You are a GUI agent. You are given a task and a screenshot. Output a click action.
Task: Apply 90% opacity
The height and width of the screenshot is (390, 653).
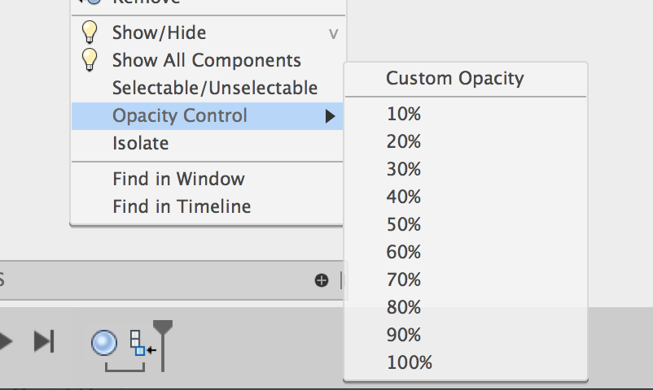(404, 335)
